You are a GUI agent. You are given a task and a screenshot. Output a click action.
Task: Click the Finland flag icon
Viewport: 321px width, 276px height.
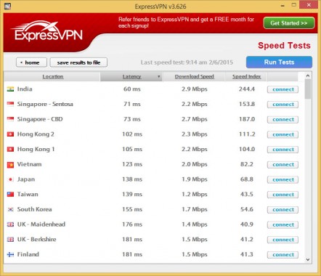pos(10,254)
